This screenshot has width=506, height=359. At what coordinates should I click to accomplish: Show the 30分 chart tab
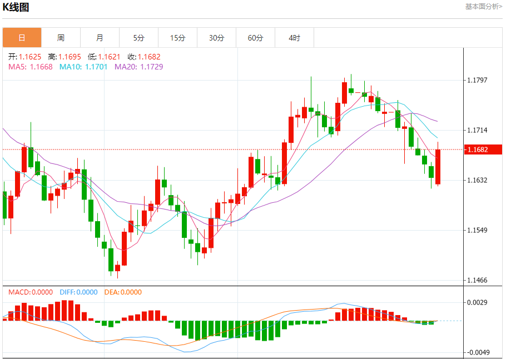216,38
